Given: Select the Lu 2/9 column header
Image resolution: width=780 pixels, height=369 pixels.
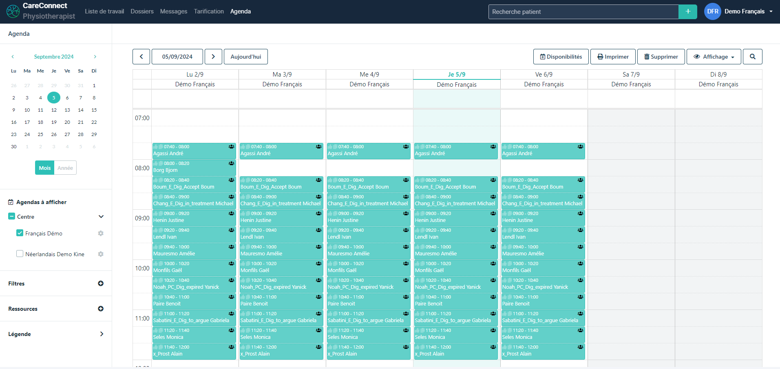Looking at the screenshot, I should (x=195, y=75).
